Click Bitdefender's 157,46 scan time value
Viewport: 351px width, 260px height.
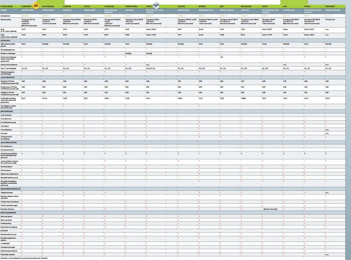45,98
